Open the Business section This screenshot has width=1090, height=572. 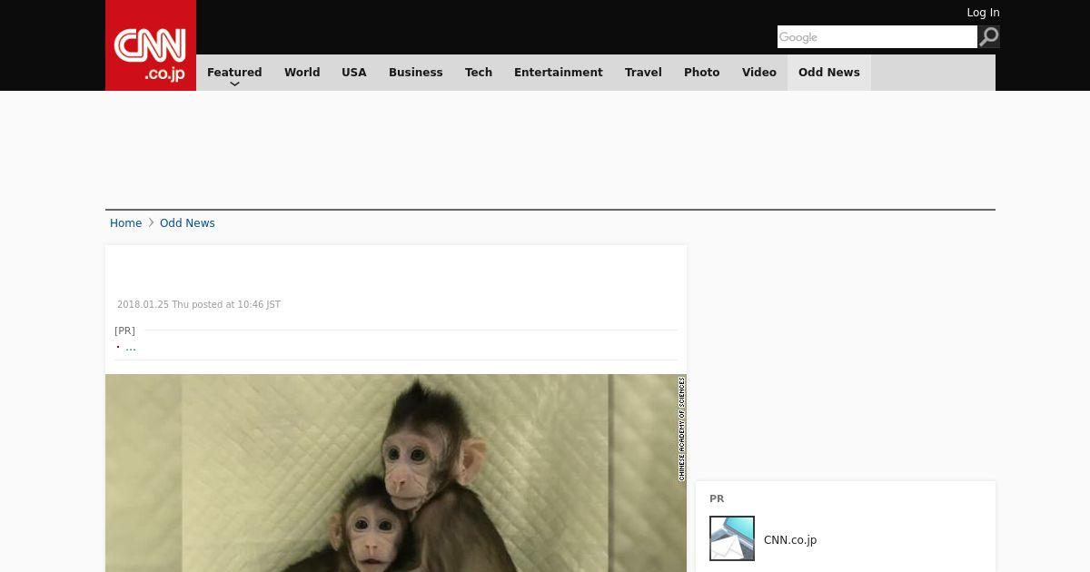pos(416,73)
